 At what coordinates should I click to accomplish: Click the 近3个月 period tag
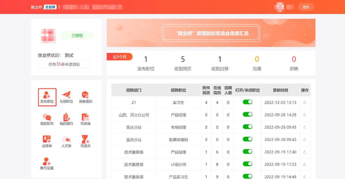[x=119, y=57]
